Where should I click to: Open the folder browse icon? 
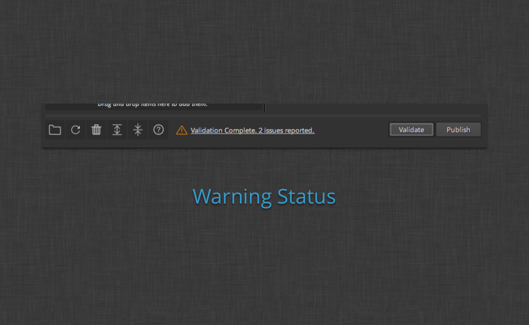tap(55, 130)
